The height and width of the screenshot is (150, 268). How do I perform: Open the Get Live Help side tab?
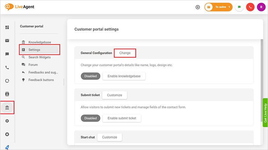click(x=265, y=113)
